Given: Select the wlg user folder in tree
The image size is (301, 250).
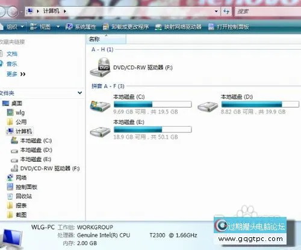Looking at the screenshot, I should (20, 112).
